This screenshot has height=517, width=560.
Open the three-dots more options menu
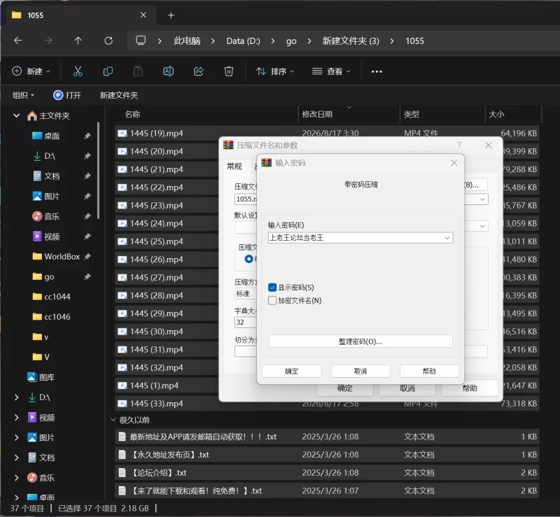(377, 71)
